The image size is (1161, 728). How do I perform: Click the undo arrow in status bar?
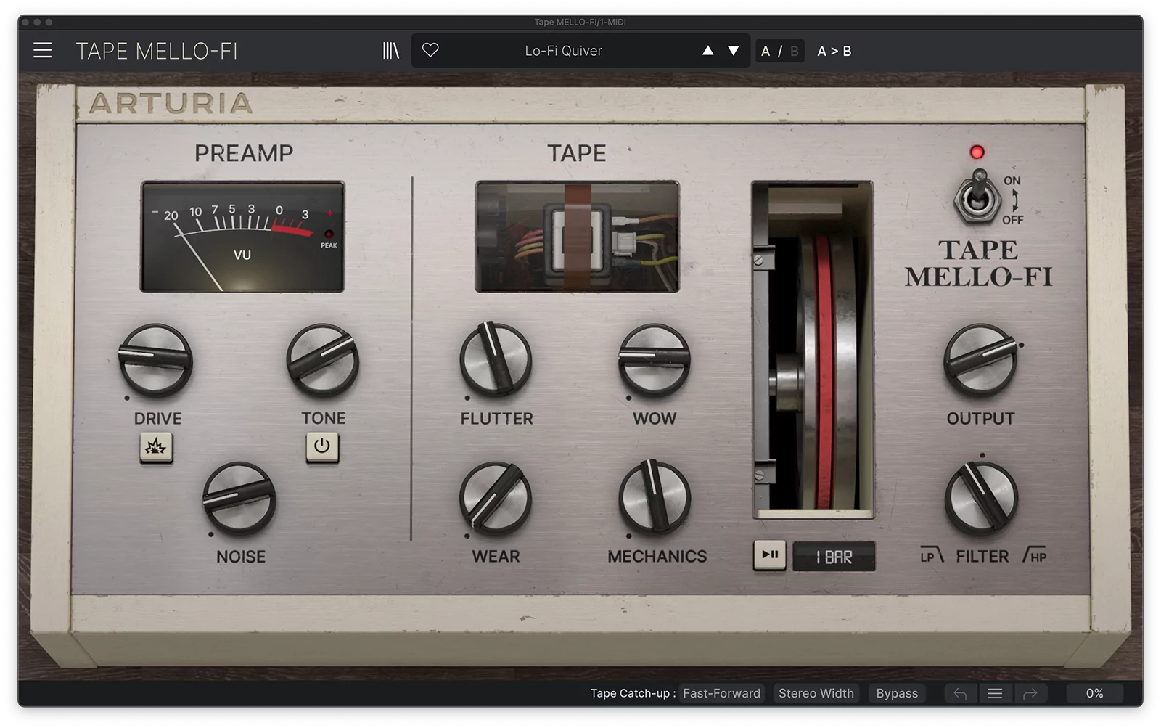[x=960, y=694]
